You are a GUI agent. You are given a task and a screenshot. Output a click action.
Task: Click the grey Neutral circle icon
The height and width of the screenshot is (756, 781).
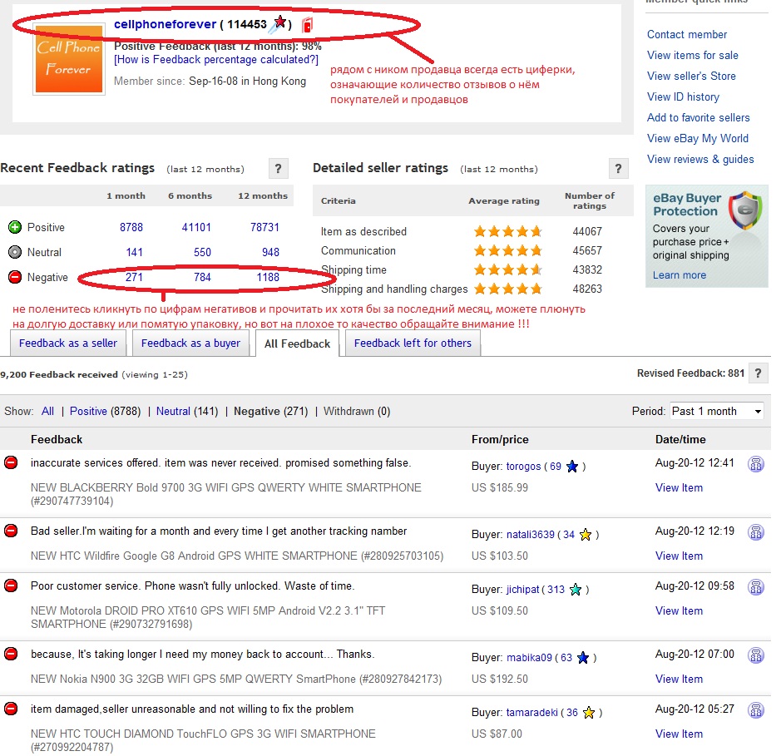[x=15, y=253]
